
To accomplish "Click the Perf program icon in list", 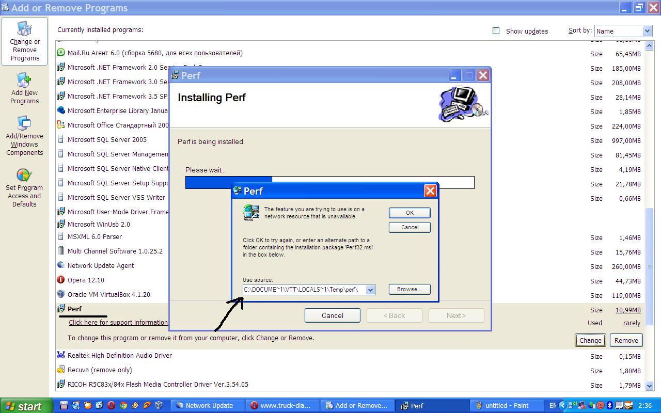I will (x=61, y=309).
